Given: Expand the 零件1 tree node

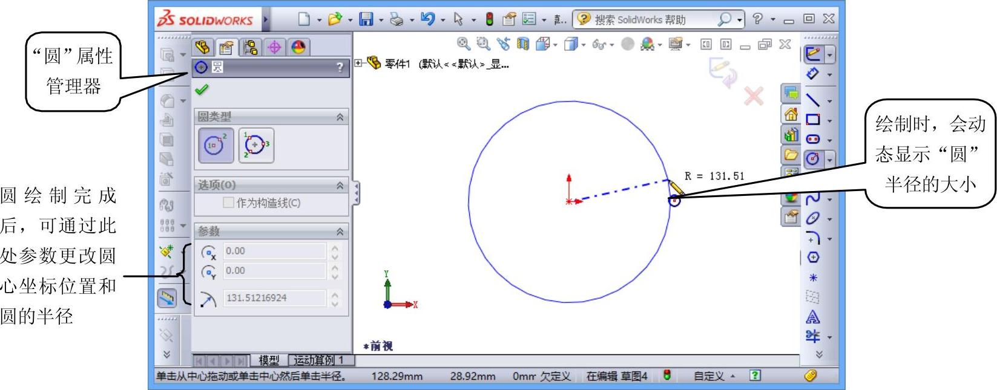Looking at the screenshot, I should [358, 63].
